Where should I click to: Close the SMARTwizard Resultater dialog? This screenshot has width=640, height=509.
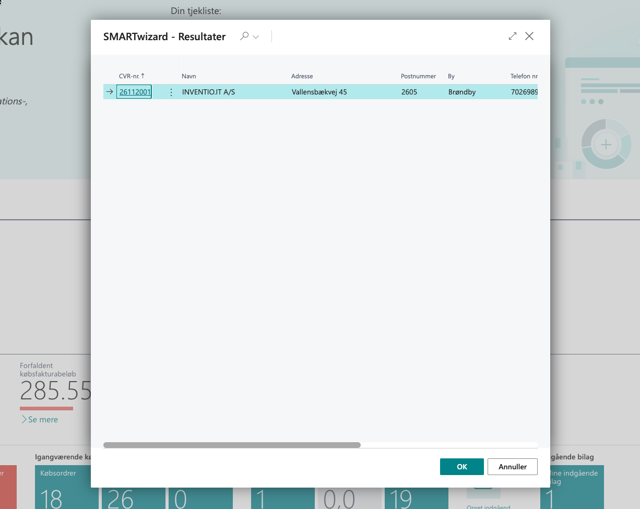[x=529, y=36]
